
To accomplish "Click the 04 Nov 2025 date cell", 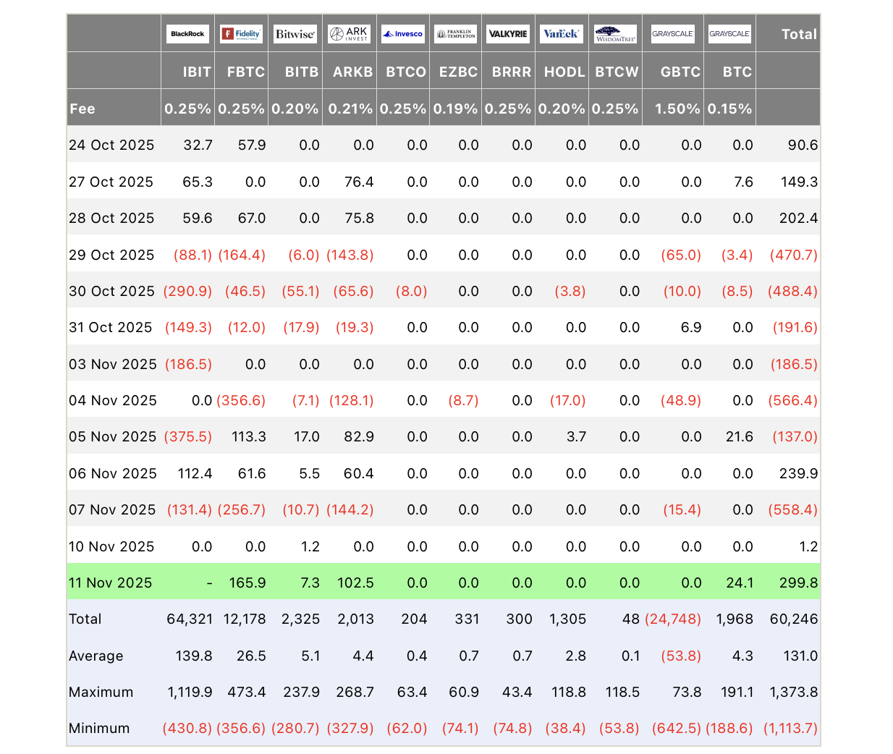I will tap(112, 400).
